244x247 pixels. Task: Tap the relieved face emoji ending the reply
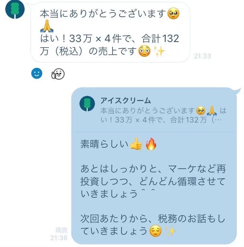(156, 231)
